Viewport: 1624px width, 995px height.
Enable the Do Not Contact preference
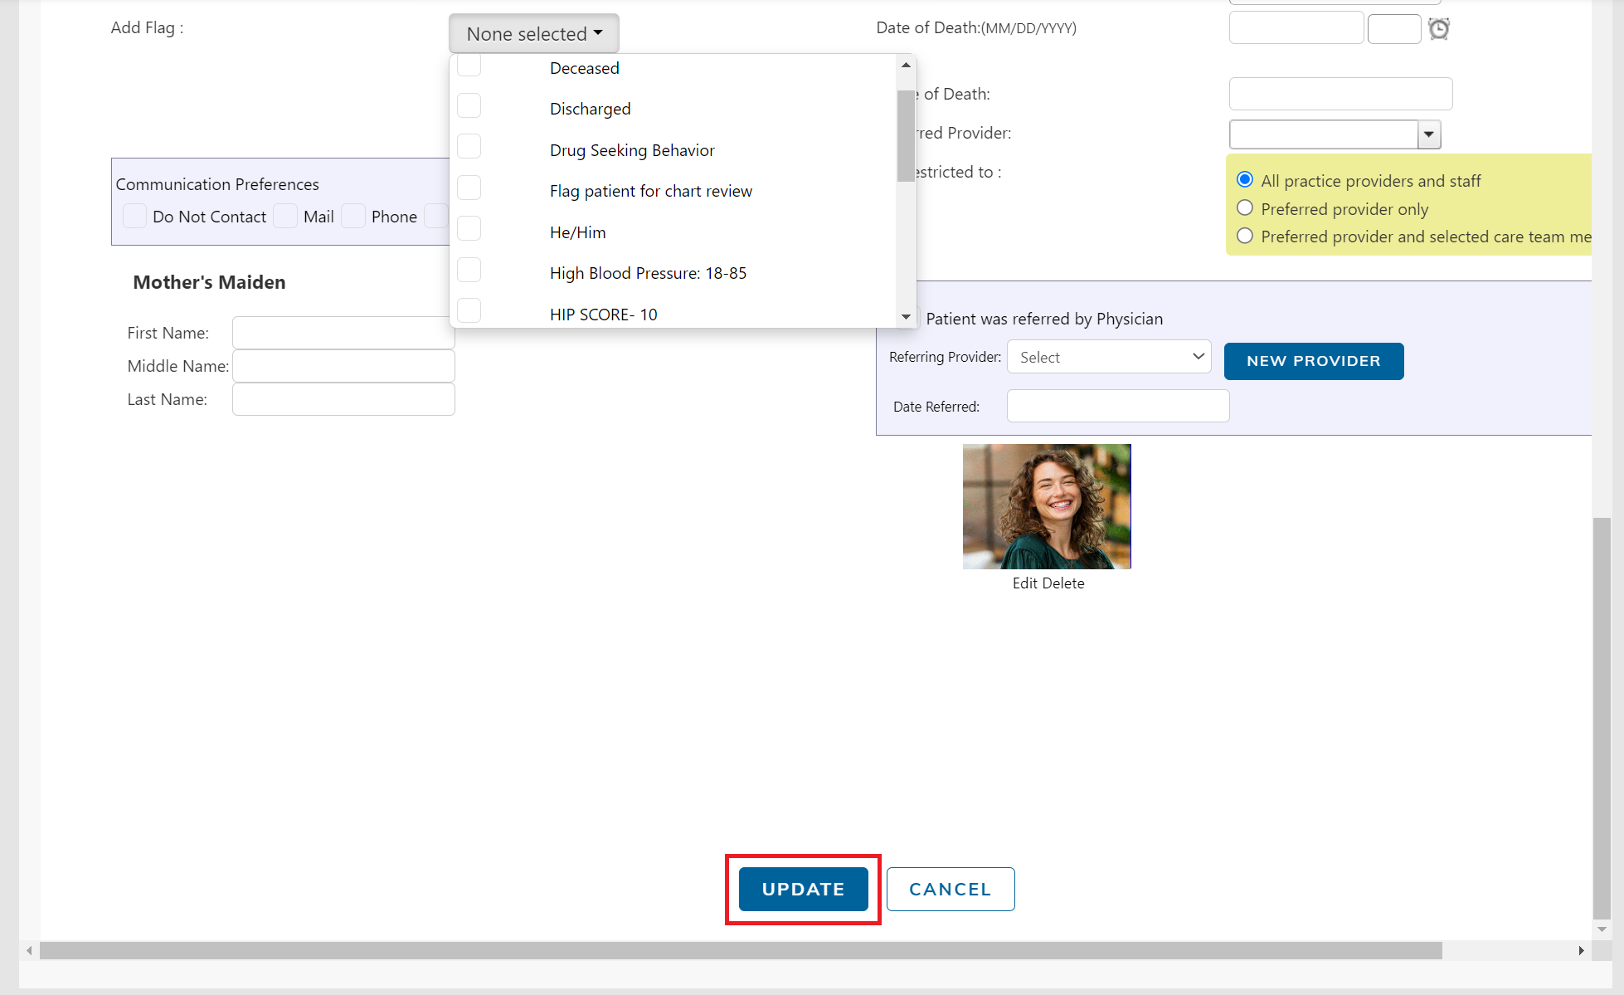[134, 216]
